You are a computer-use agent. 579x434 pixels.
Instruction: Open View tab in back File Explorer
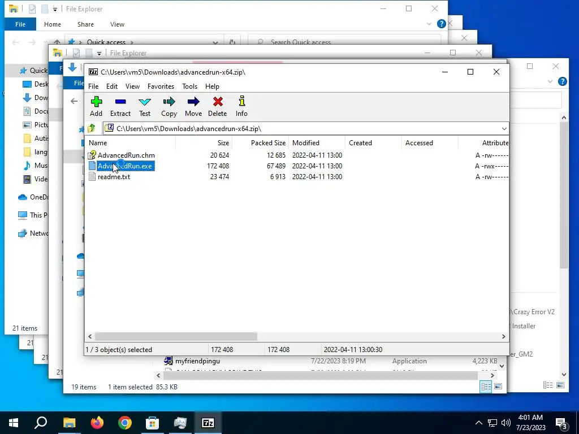pyautogui.click(x=117, y=24)
